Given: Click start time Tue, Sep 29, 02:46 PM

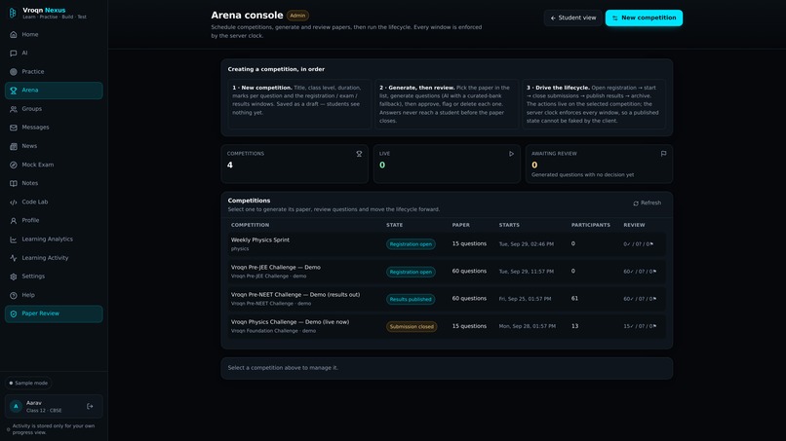Looking at the screenshot, I should click(x=527, y=244).
